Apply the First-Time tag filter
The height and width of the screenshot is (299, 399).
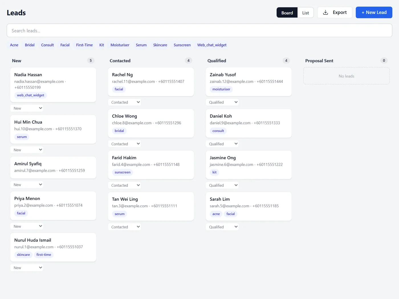(x=84, y=45)
